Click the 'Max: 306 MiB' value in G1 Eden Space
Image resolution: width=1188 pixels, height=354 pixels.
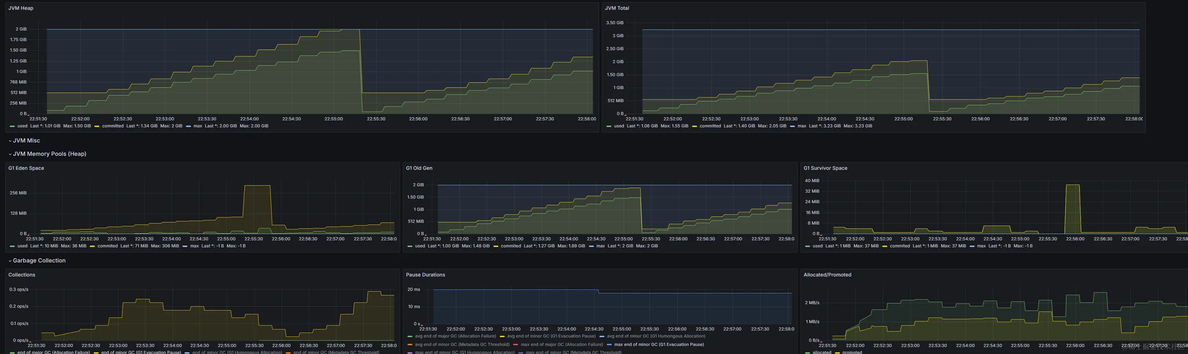click(x=165, y=246)
